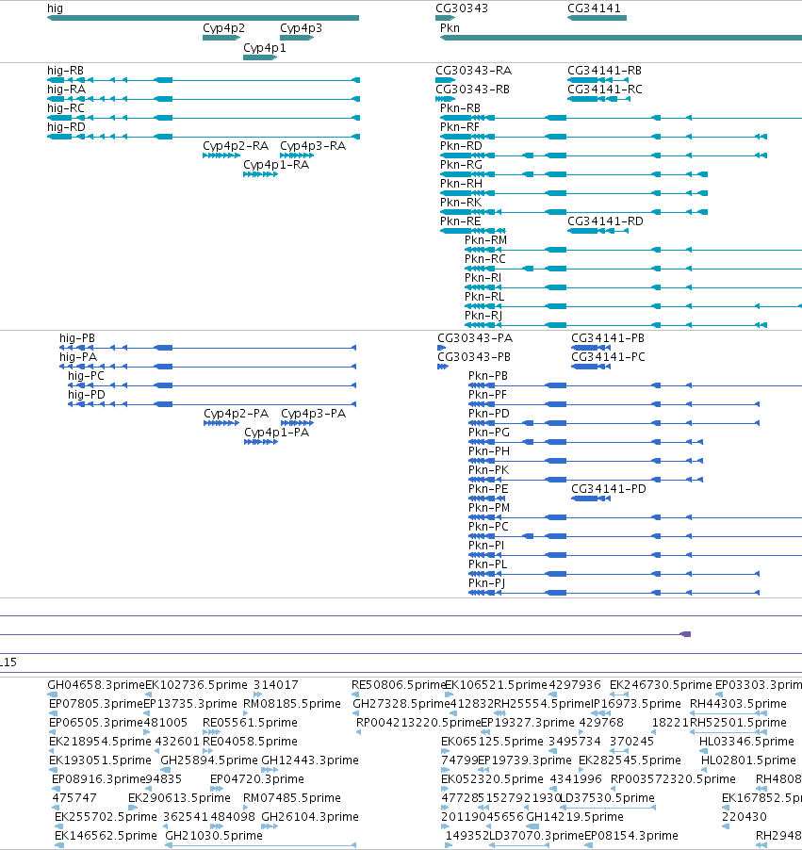Select the Pkn-RL transcript label

[x=484, y=297]
